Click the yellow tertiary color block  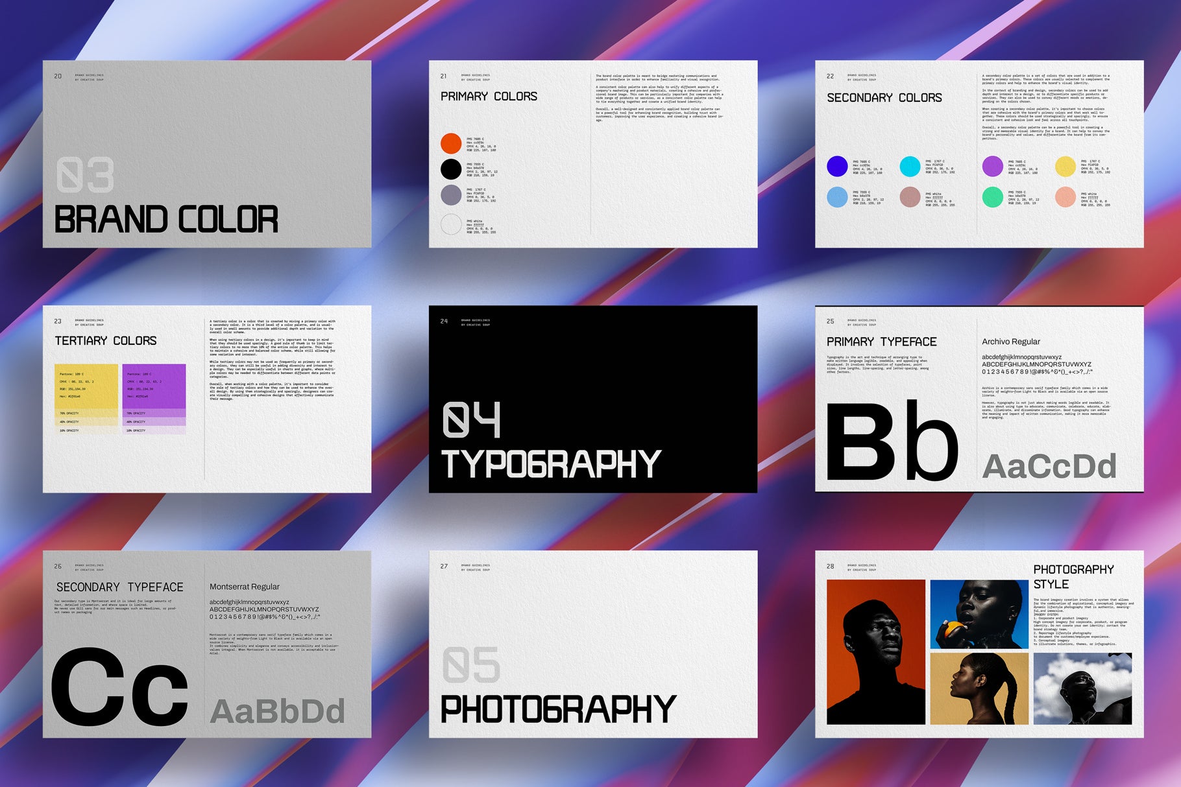[86, 386]
